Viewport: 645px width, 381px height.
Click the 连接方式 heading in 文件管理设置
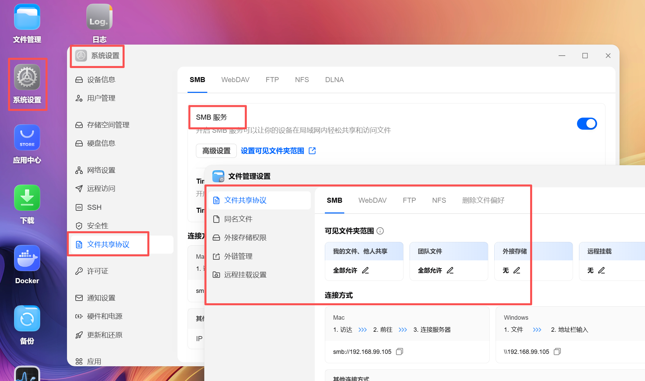tap(339, 295)
